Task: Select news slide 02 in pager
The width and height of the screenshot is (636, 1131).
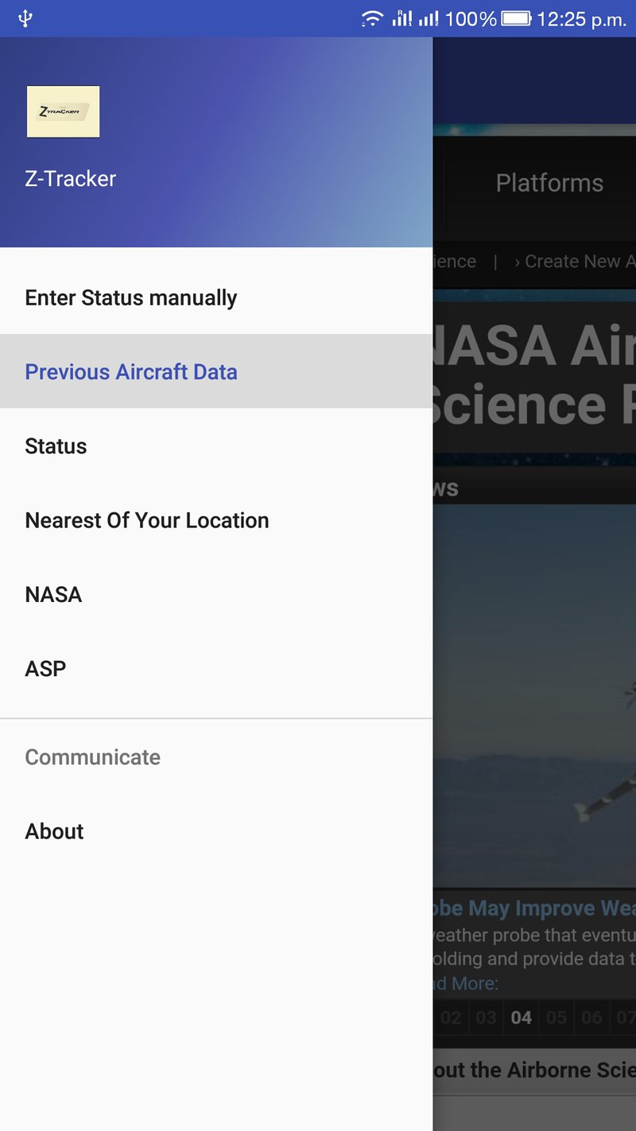Action: (451, 1017)
